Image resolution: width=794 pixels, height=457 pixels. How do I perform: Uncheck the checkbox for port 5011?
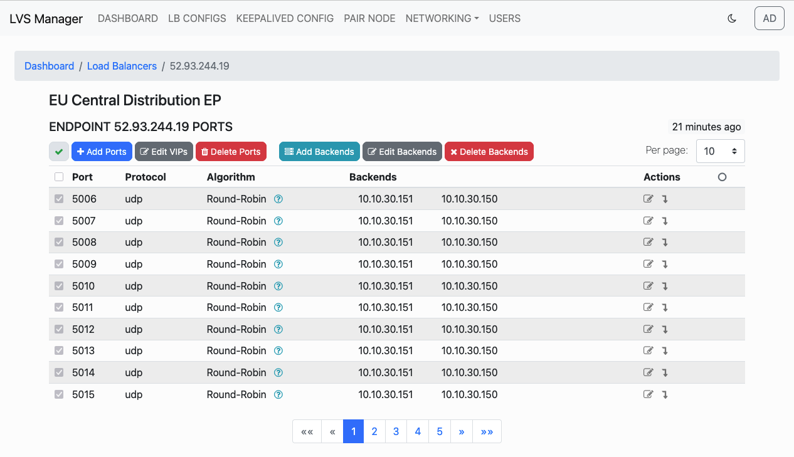59,308
